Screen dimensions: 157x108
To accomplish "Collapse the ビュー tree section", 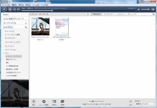I will click(x=3, y=53).
